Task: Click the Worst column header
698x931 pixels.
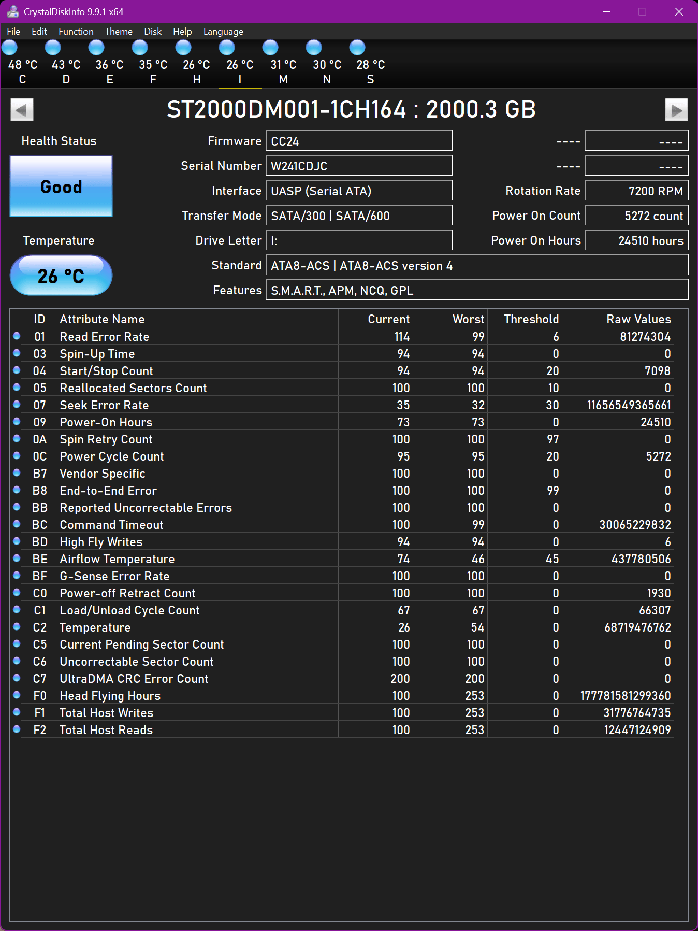Action: coord(450,319)
